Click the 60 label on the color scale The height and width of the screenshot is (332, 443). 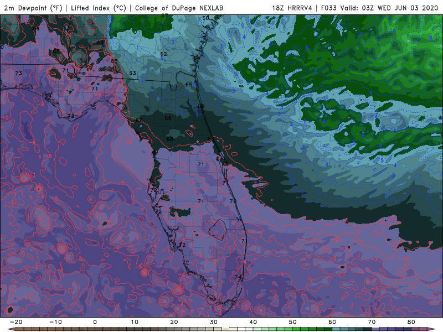[x=332, y=322]
